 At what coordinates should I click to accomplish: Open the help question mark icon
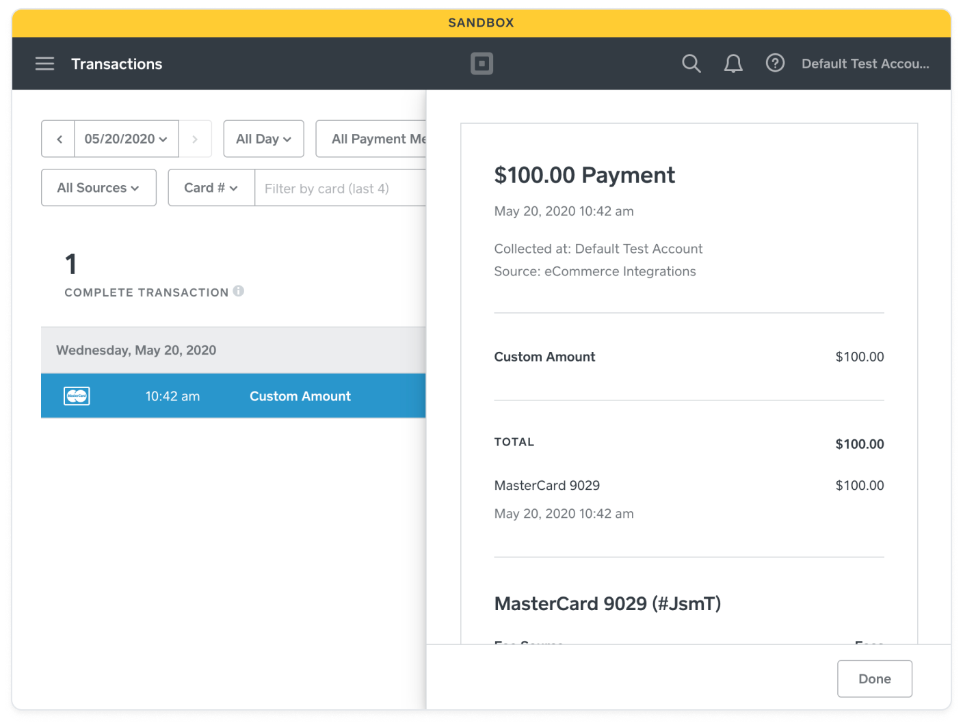775,64
